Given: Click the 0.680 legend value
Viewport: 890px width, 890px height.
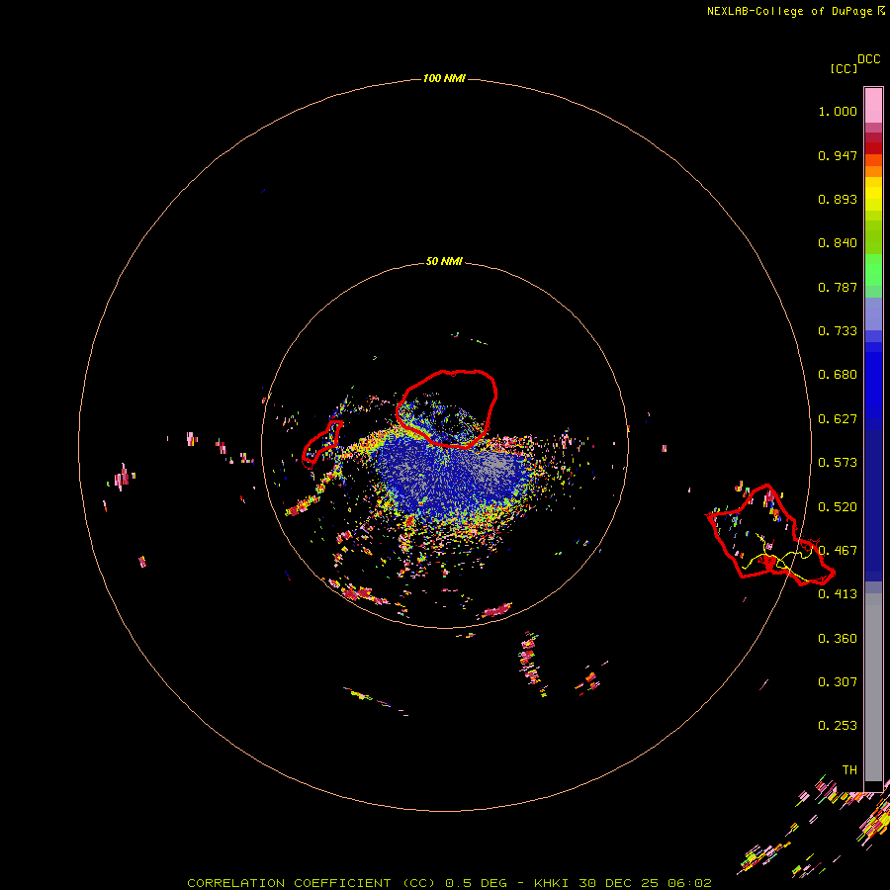Looking at the screenshot, I should coord(838,375).
